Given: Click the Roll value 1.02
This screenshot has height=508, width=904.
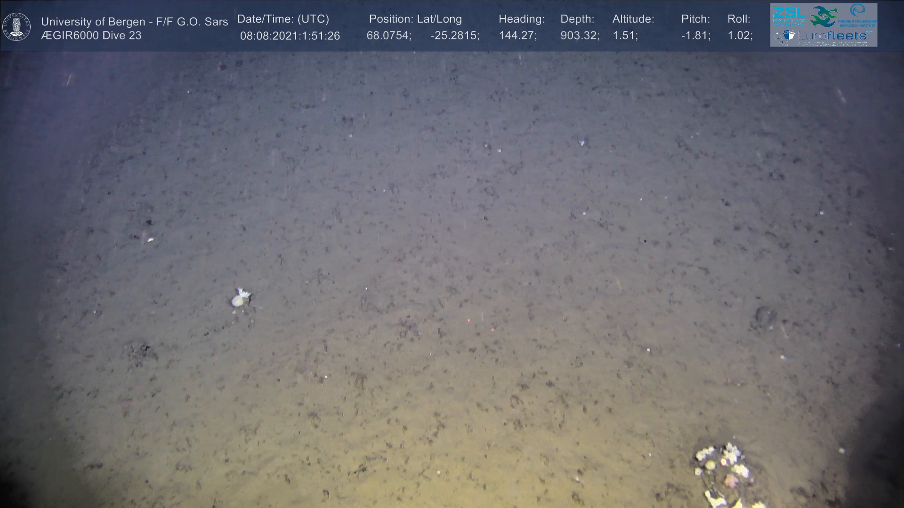Looking at the screenshot, I should [740, 36].
